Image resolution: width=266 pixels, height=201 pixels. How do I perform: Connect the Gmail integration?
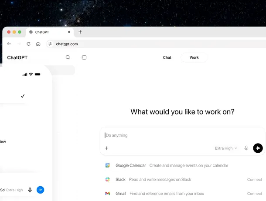(255, 194)
